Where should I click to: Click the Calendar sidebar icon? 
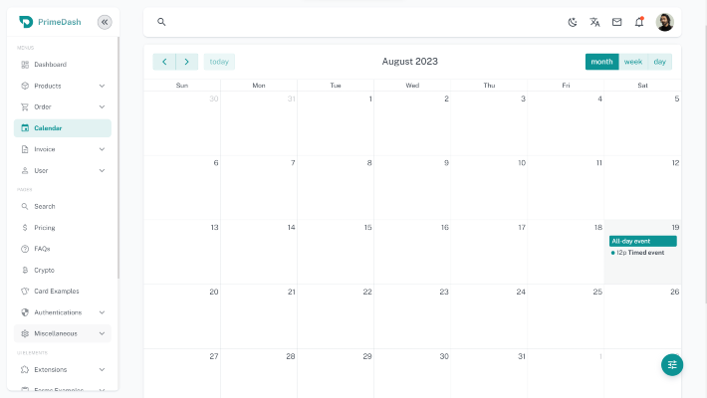pos(25,128)
